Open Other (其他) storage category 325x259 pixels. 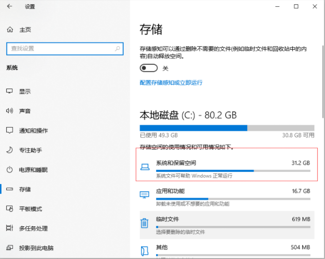(224, 248)
